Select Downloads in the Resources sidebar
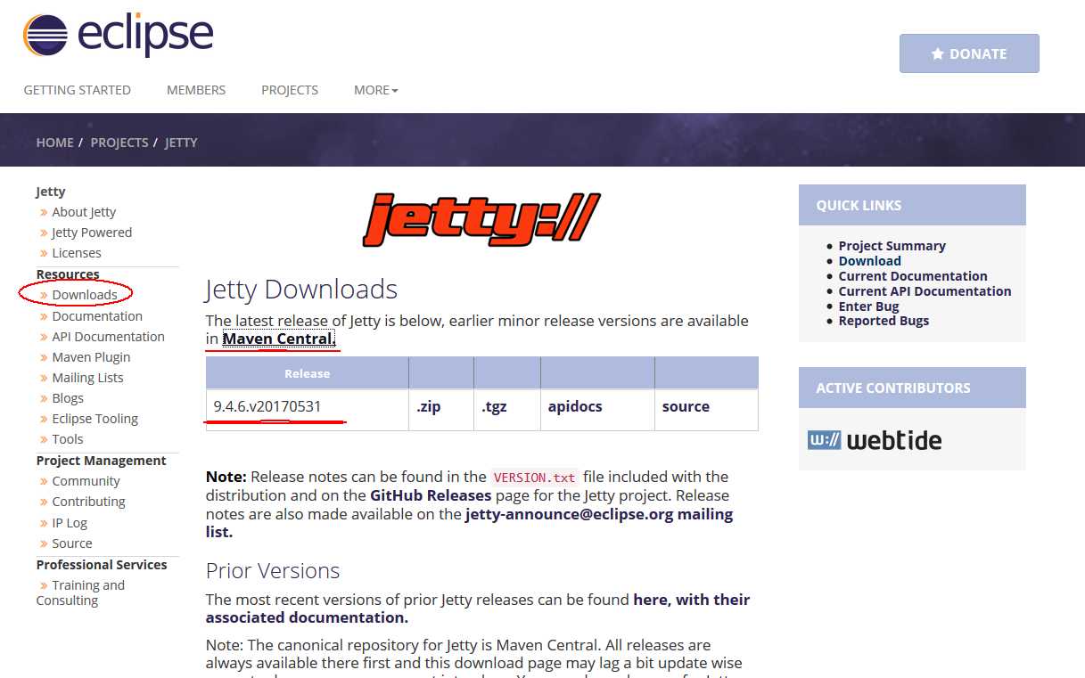 [85, 295]
